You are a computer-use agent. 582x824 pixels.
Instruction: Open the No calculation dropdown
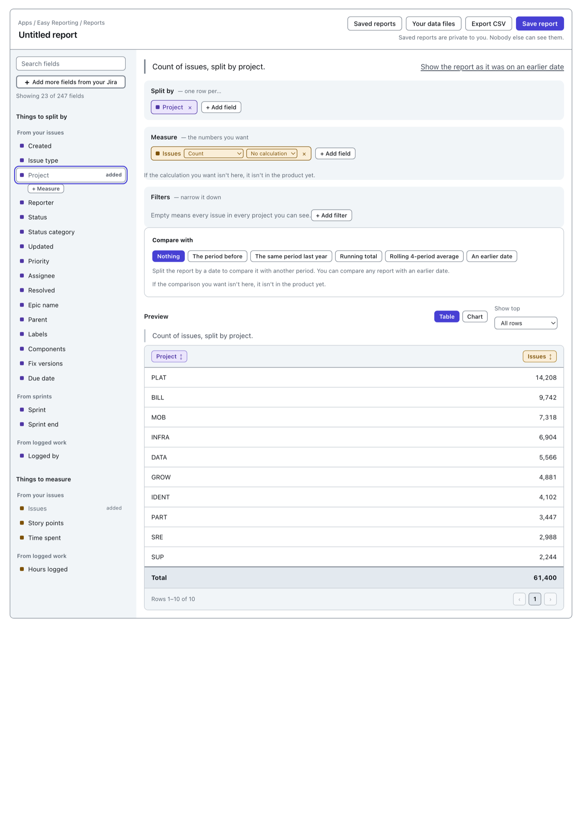point(272,154)
